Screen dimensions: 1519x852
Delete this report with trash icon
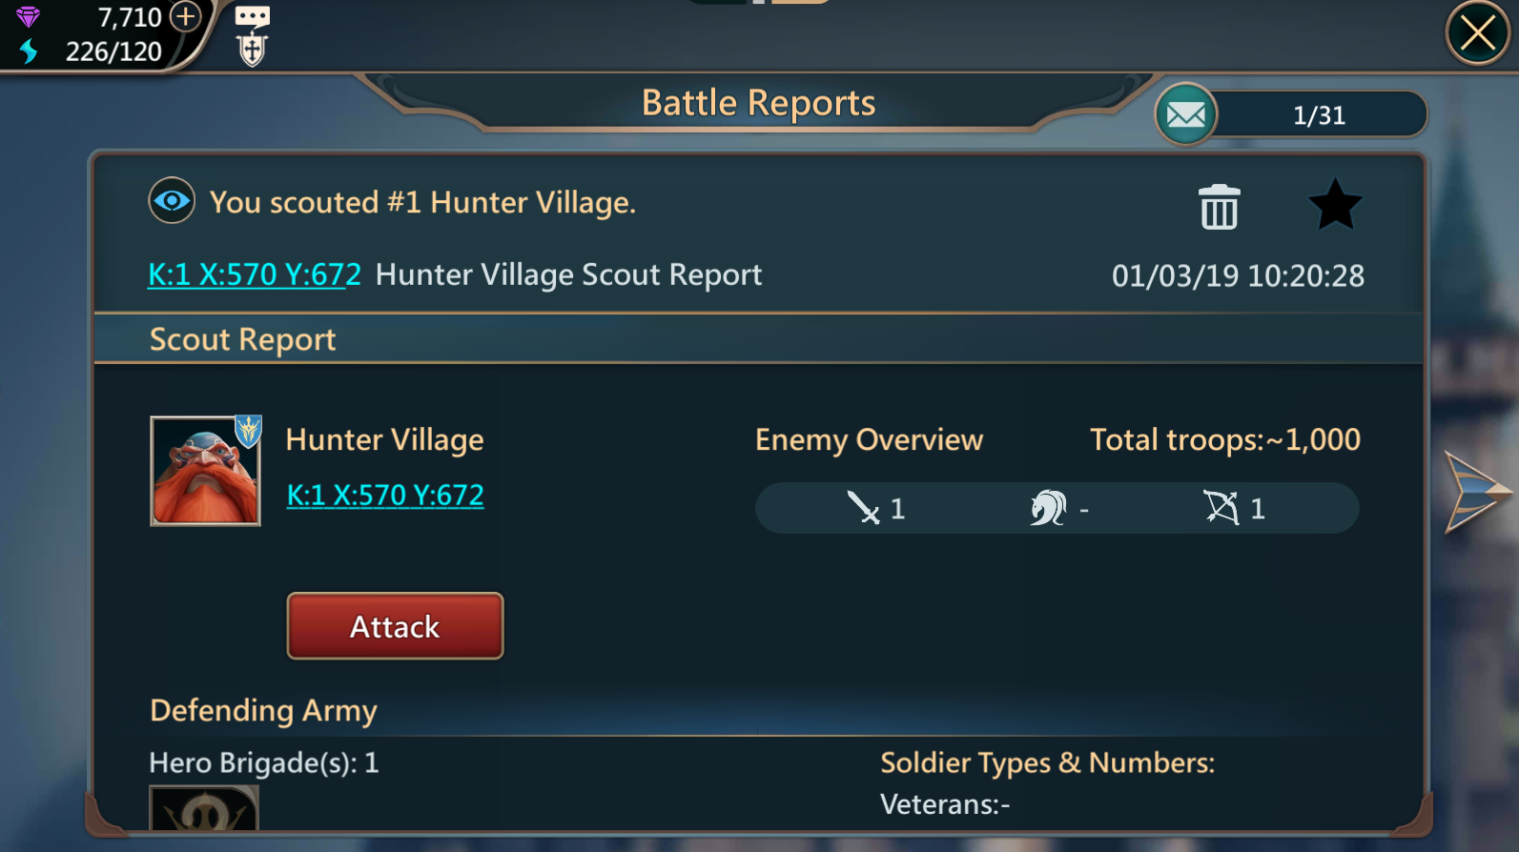[1219, 207]
